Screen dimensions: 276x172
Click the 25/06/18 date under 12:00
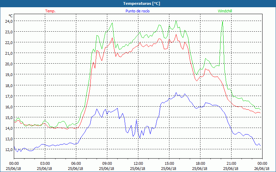pos(138,169)
